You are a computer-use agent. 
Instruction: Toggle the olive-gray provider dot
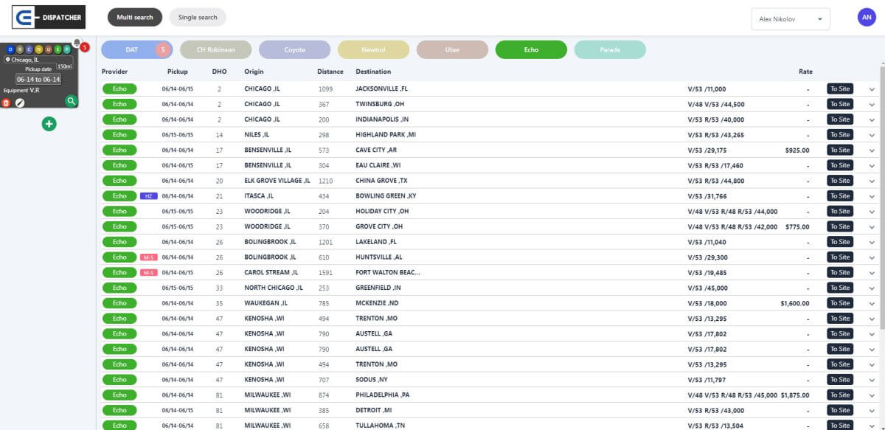pyautogui.click(x=20, y=49)
